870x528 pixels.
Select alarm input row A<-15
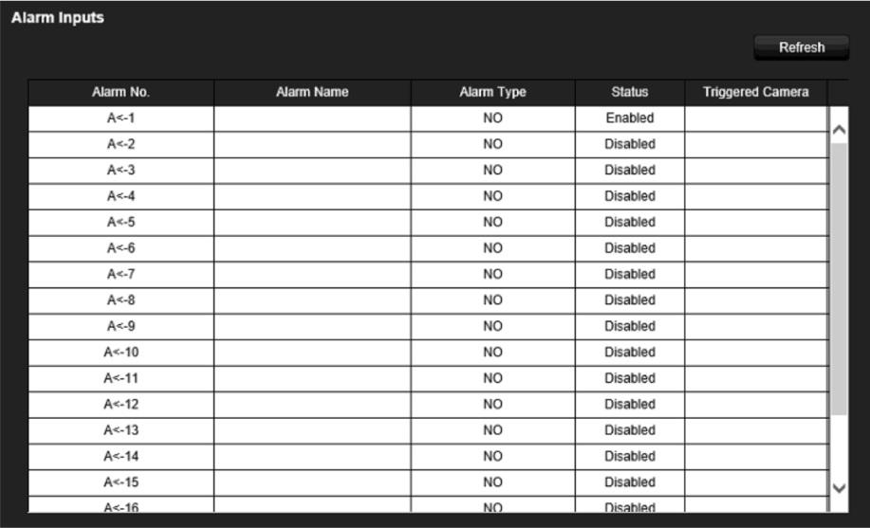pyautogui.click(x=428, y=482)
